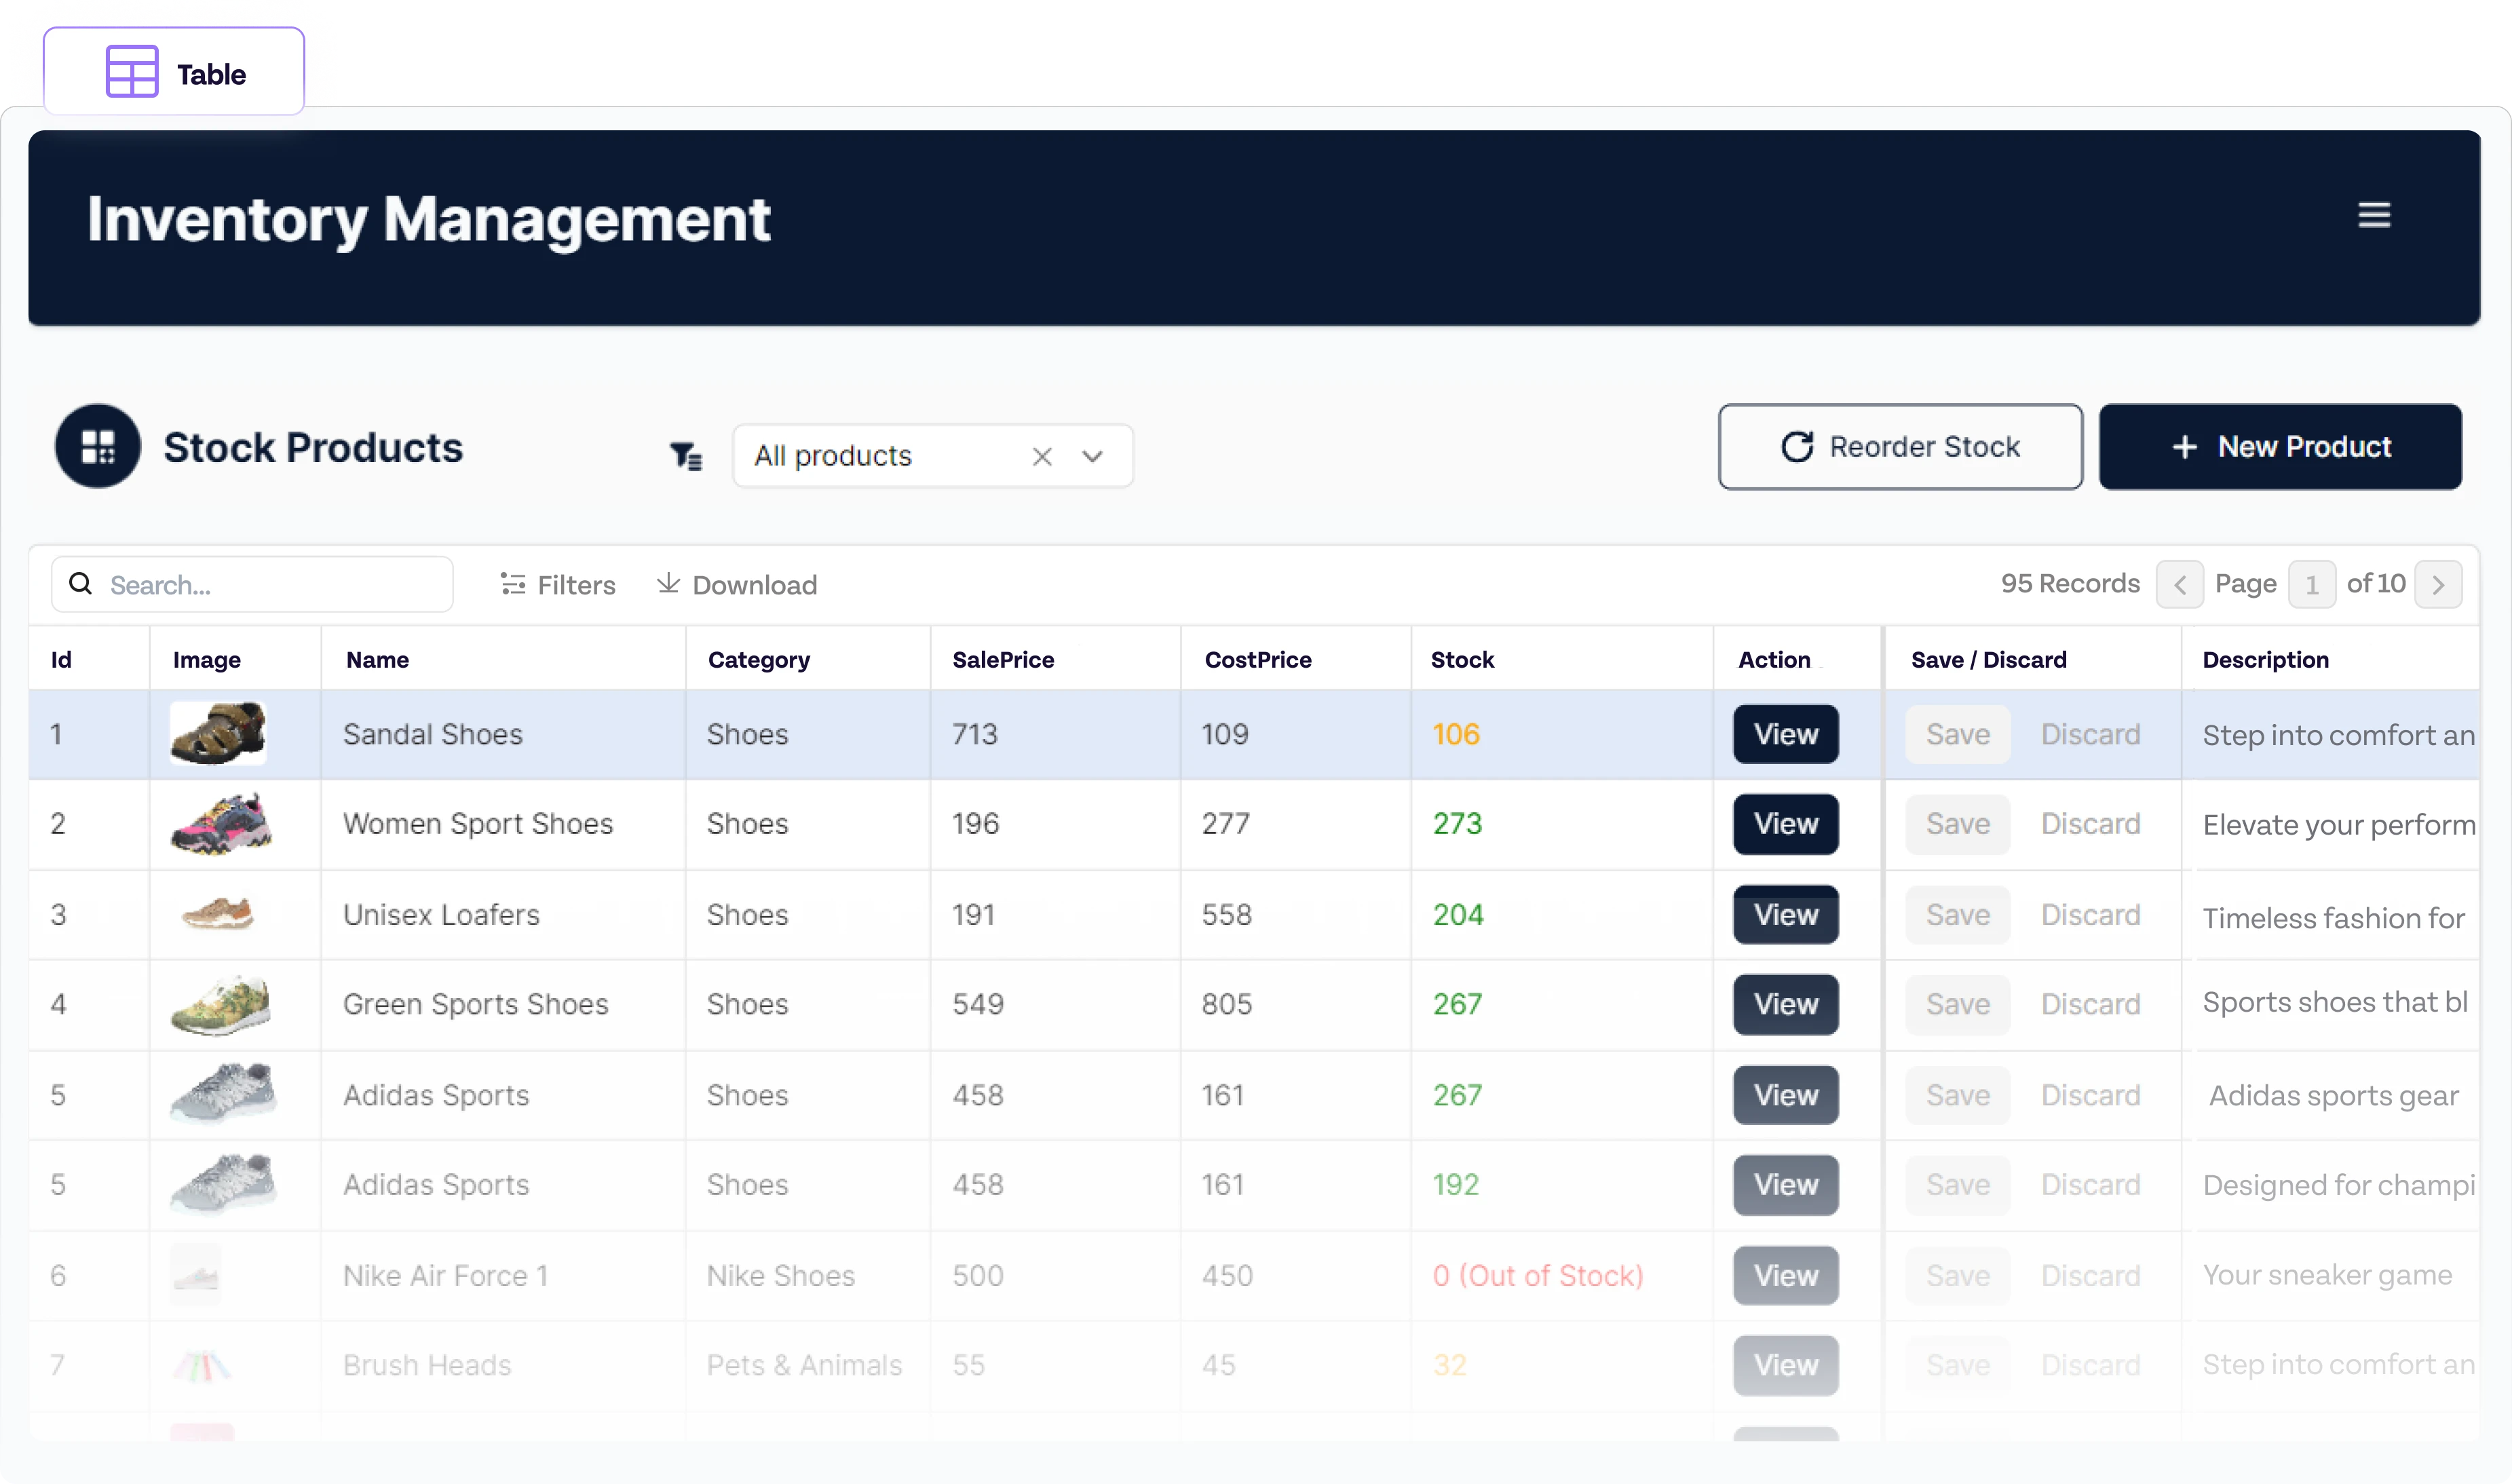Click the Women Sport Shoes thumbnail

pyautogui.click(x=221, y=824)
